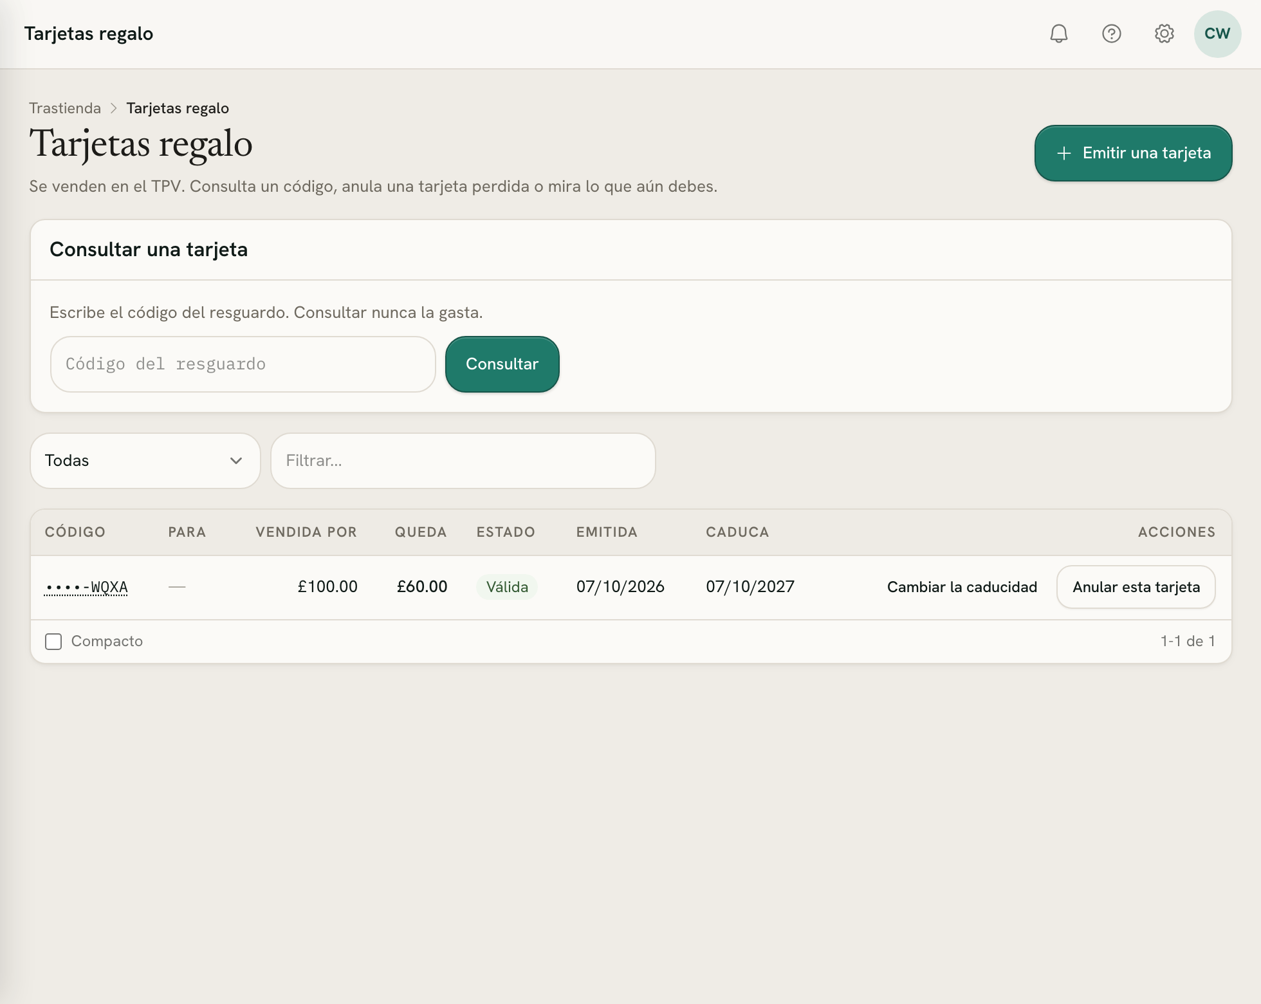Sort by the PARA column header

pyautogui.click(x=187, y=532)
